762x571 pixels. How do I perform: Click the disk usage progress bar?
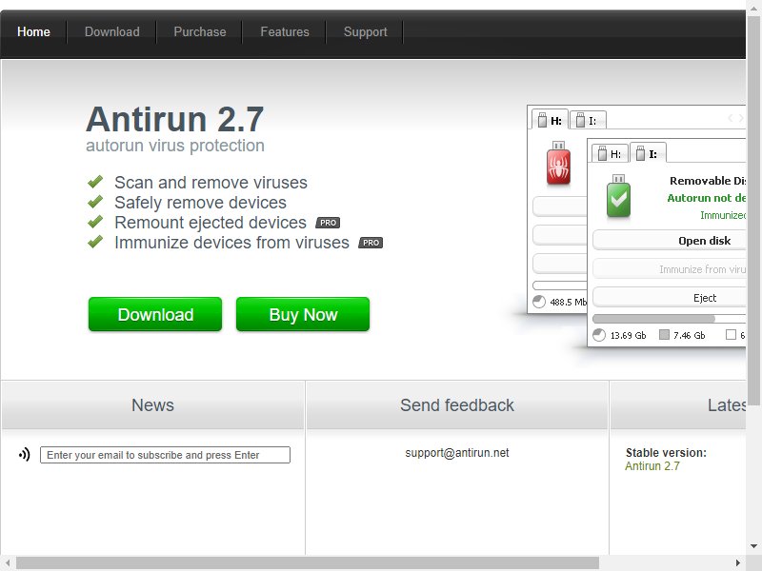click(x=670, y=319)
